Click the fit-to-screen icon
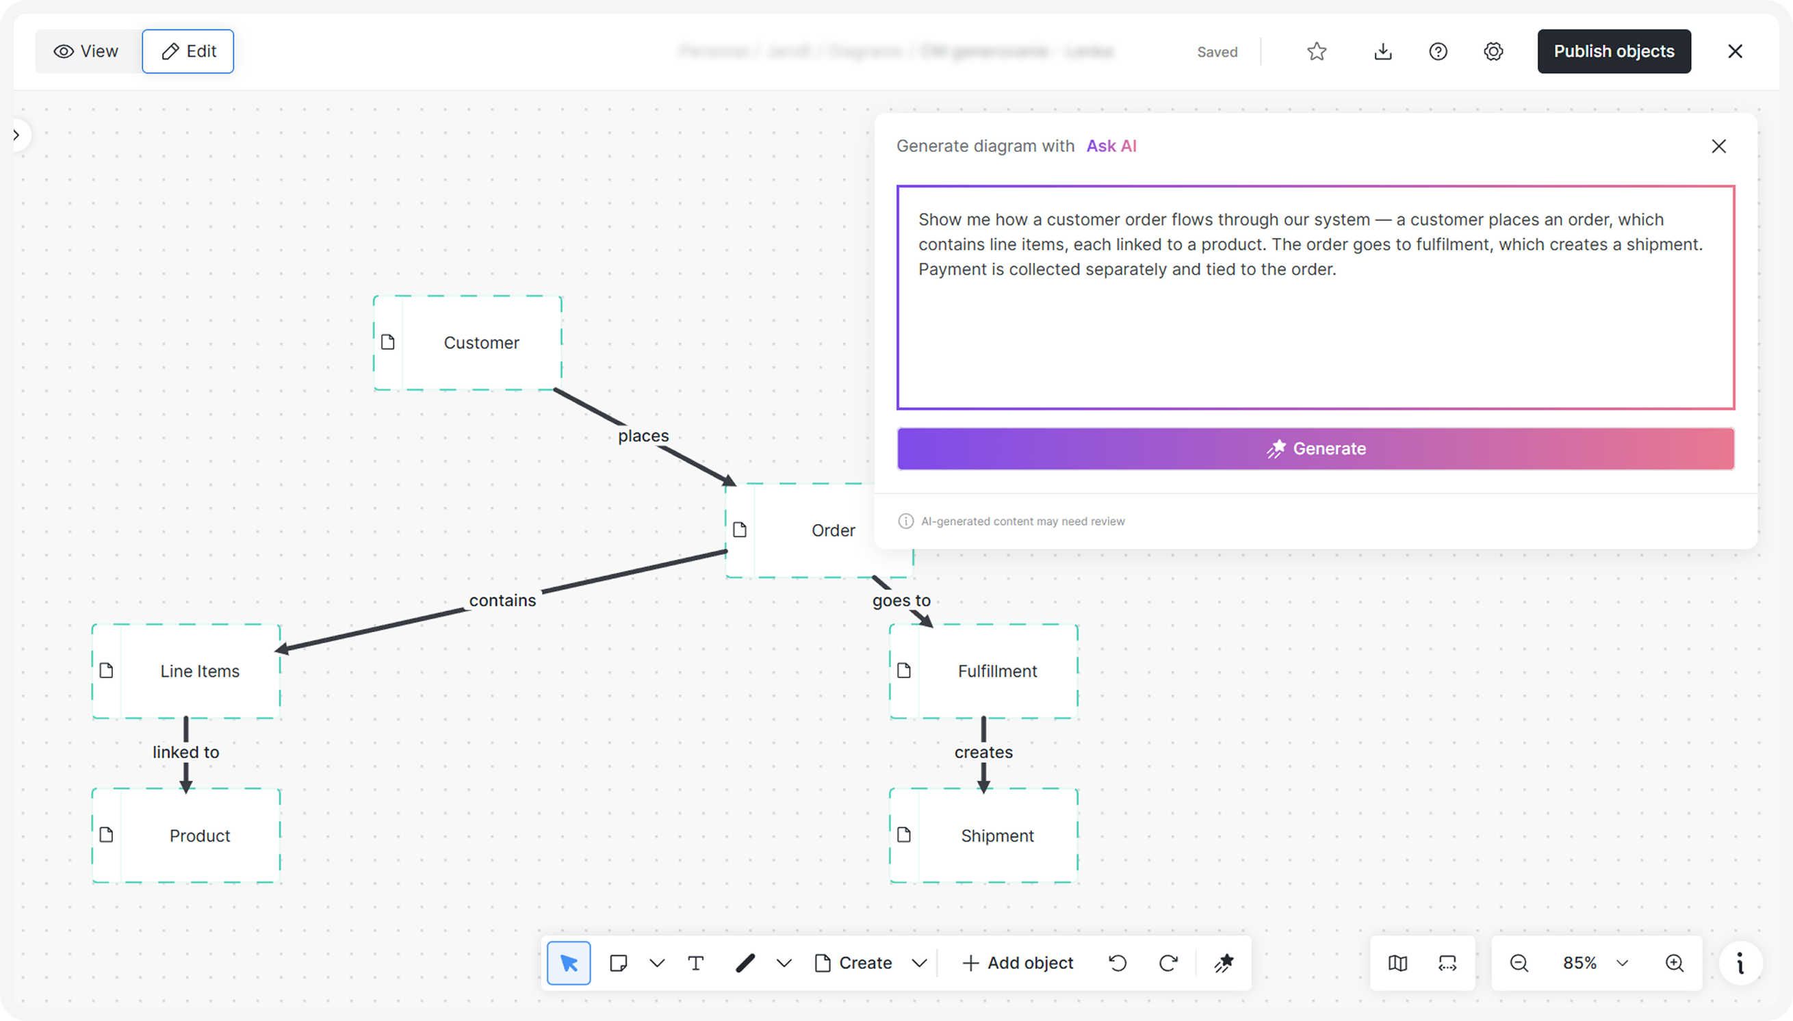The image size is (1793, 1021). pos(1447,963)
